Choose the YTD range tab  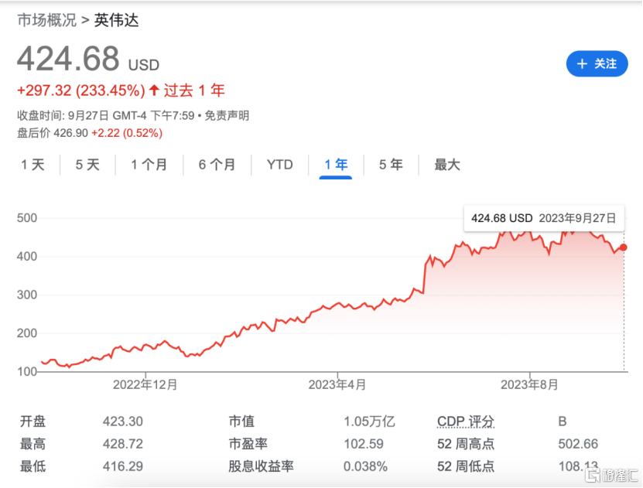click(279, 165)
